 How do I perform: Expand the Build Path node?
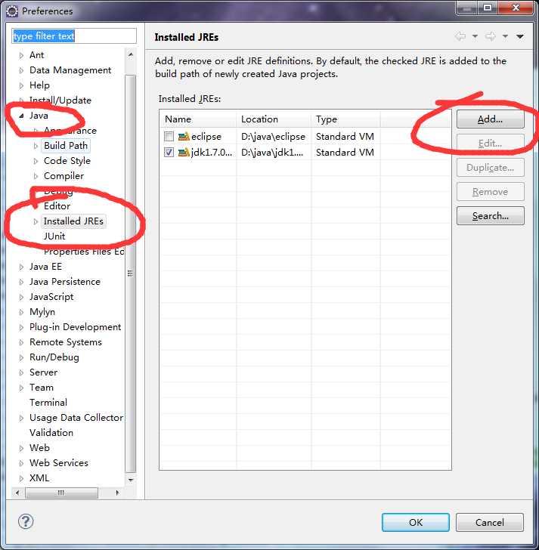click(36, 146)
